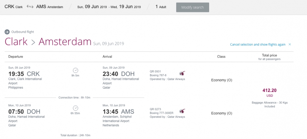The width and height of the screenshot is (307, 139).
Task: Click the checkmark clock icon above 9h 5m
Action: pos(75,70)
